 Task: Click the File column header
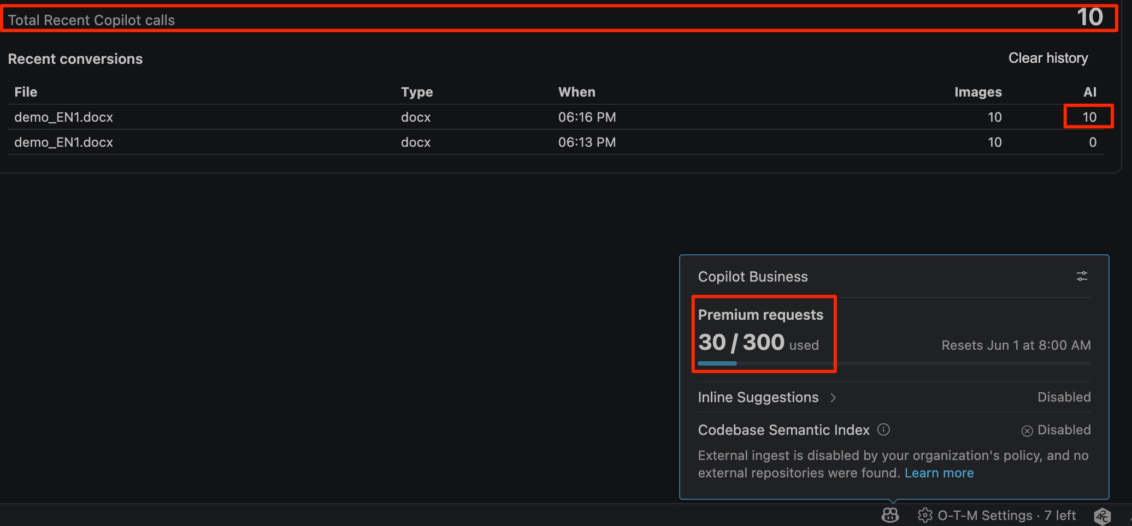26,92
